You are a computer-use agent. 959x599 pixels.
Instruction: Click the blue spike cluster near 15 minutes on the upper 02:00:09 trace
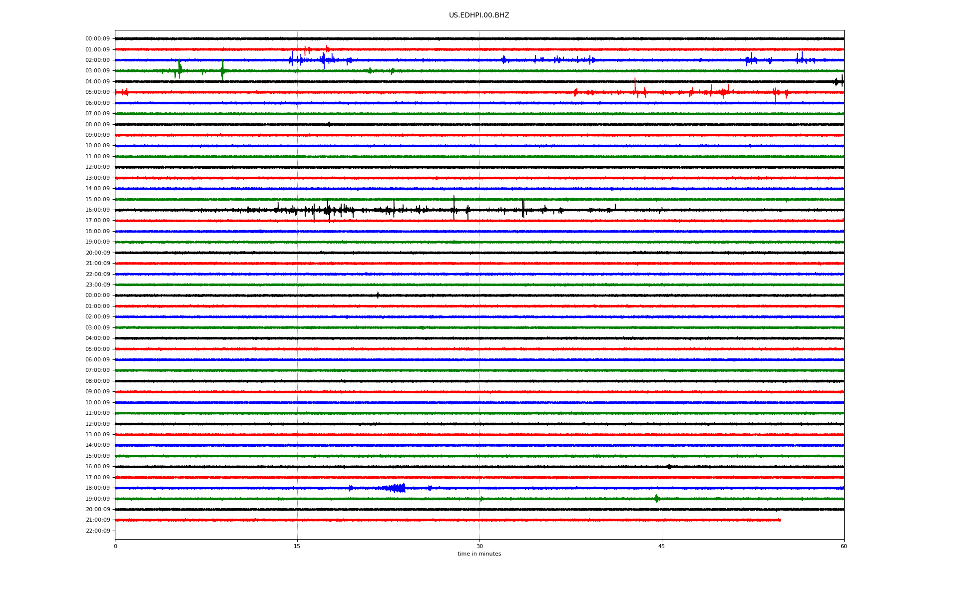(293, 59)
